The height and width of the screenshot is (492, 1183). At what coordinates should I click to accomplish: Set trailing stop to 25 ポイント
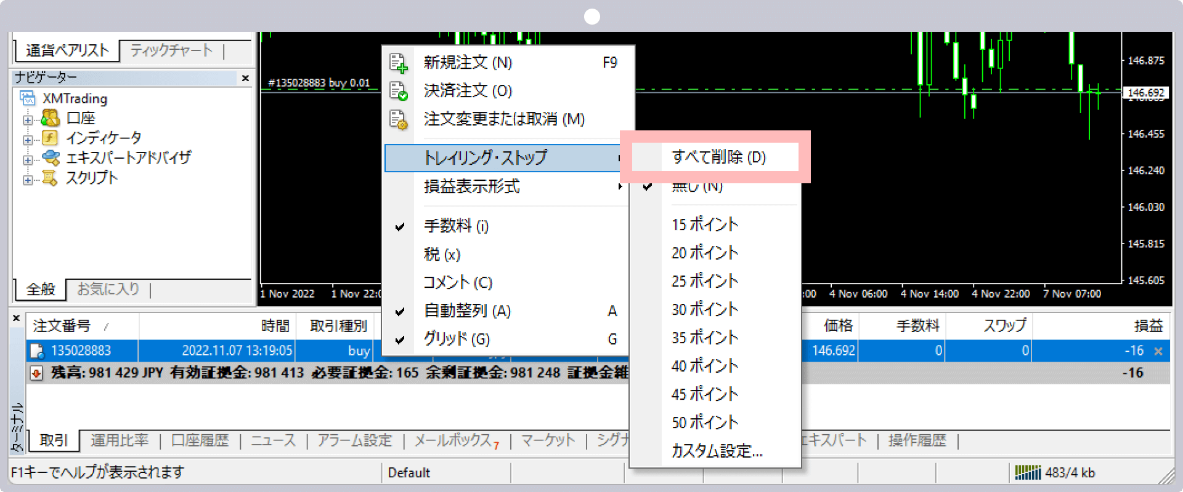(x=715, y=281)
